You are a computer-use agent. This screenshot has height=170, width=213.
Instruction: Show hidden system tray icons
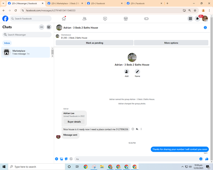[x=182, y=167]
